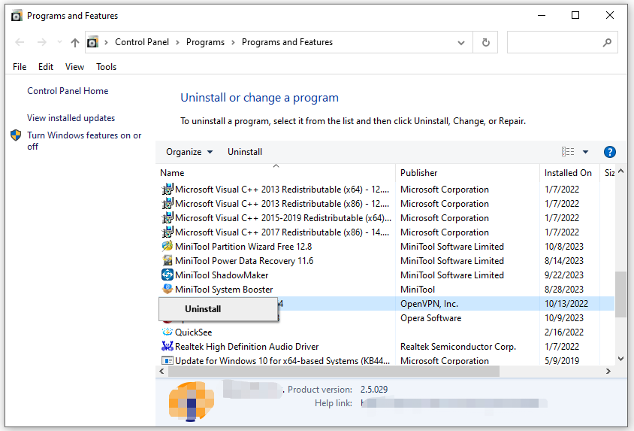Screen dimensions: 634x431
Task: Select Control Panel breadcrumb
Action: (x=142, y=42)
